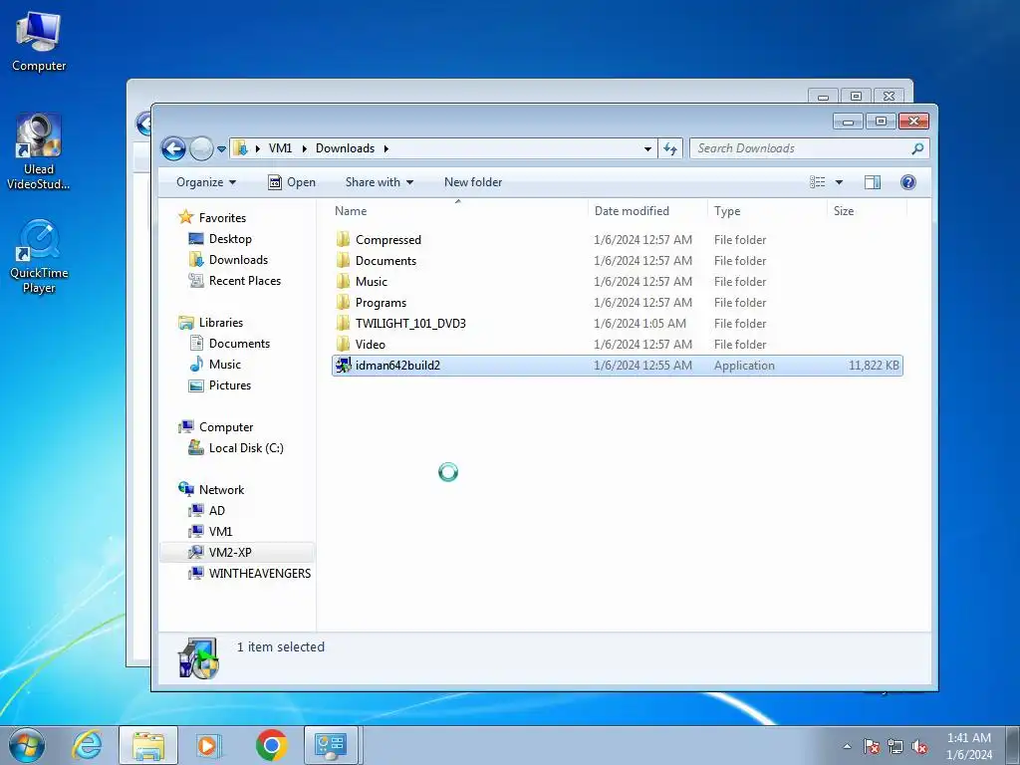Click the Refresh button beside address bar

point(670,149)
